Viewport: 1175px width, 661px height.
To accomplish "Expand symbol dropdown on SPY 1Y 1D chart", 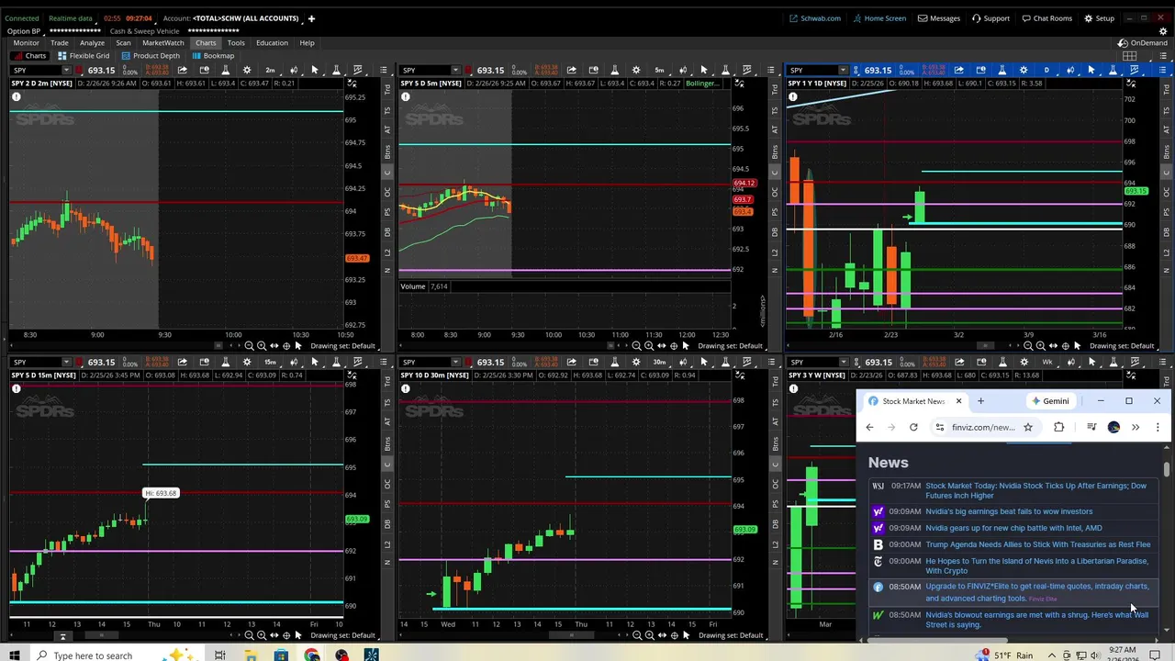I will [x=844, y=70].
